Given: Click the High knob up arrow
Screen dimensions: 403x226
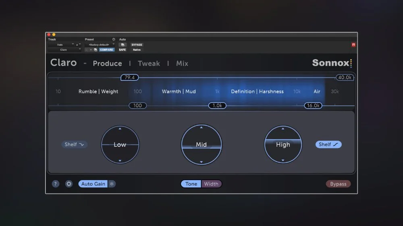Looking at the screenshot, I should tap(283, 129).
